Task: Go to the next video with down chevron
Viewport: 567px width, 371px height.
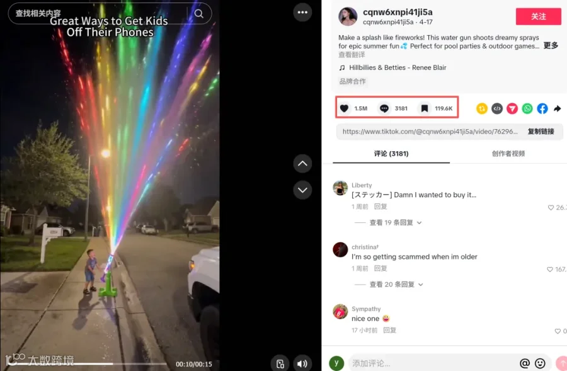Action: 302,190
